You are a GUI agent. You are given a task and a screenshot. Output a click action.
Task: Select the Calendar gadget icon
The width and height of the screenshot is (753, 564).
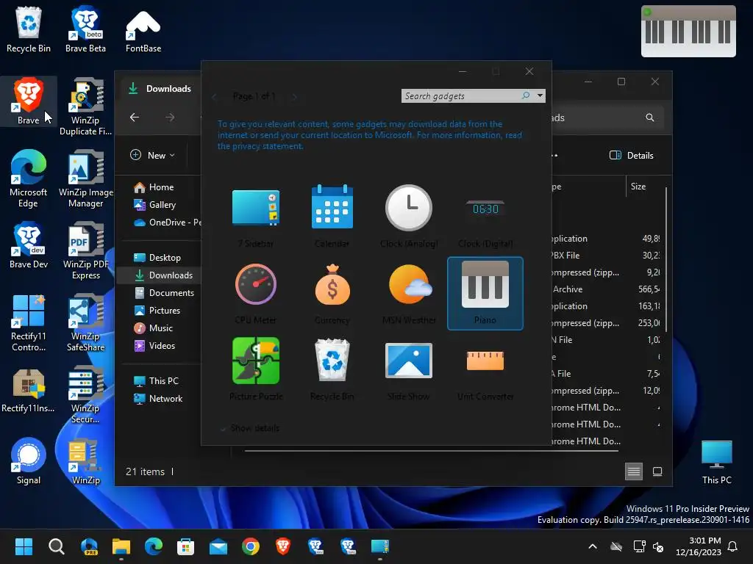point(332,208)
